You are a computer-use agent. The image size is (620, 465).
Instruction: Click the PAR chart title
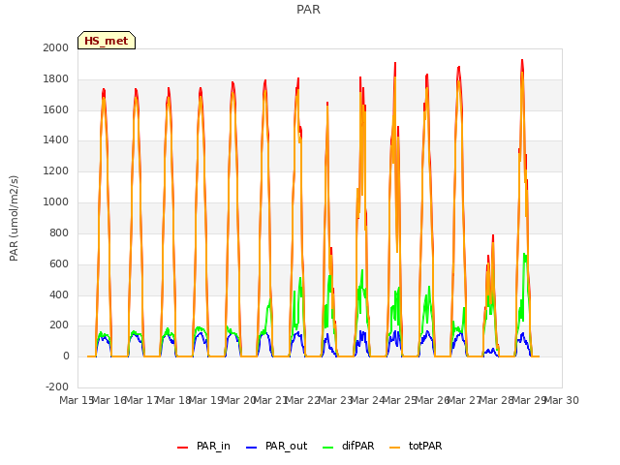coord(308,10)
